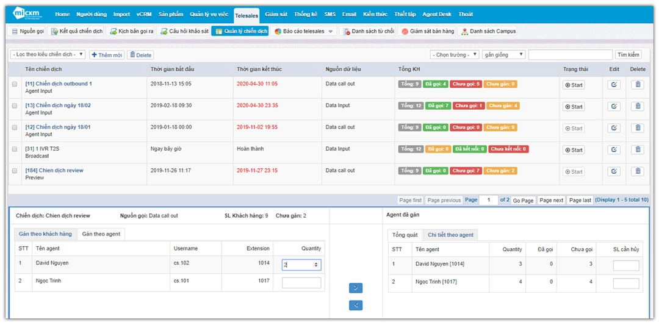Viewport: 659px width, 325px height.
Task: Focus the search text field
Action: tap(571, 55)
